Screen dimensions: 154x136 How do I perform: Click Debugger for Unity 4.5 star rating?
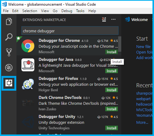[114, 117]
